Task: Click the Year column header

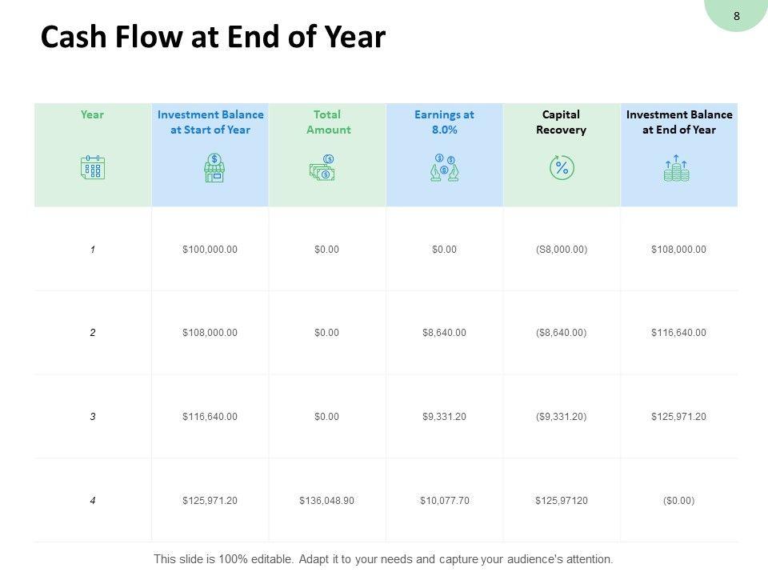Action: tap(93, 114)
